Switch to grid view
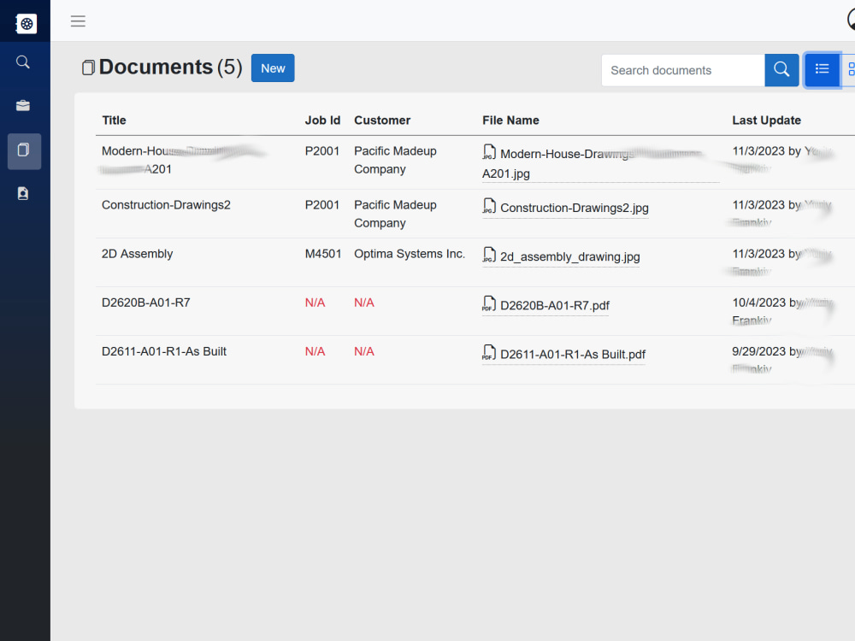This screenshot has height=641, width=855. click(x=850, y=70)
